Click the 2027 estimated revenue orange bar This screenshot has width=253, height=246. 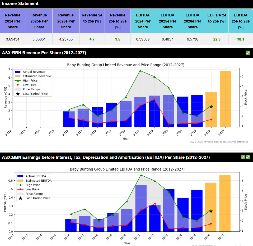[x=225, y=99]
